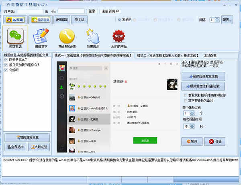Click the 暂停 pause button

tap(192, 141)
